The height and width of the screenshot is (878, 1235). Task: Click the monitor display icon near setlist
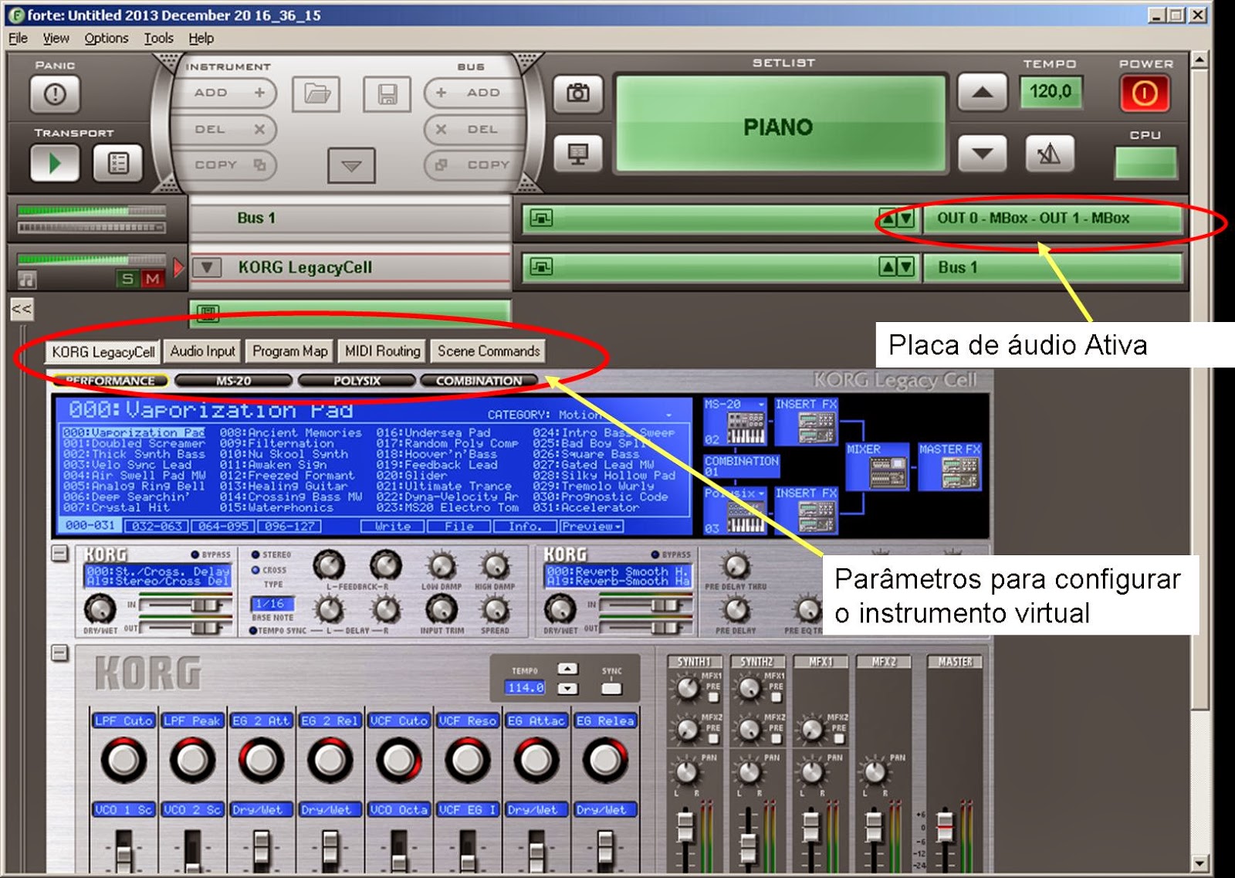tap(578, 153)
